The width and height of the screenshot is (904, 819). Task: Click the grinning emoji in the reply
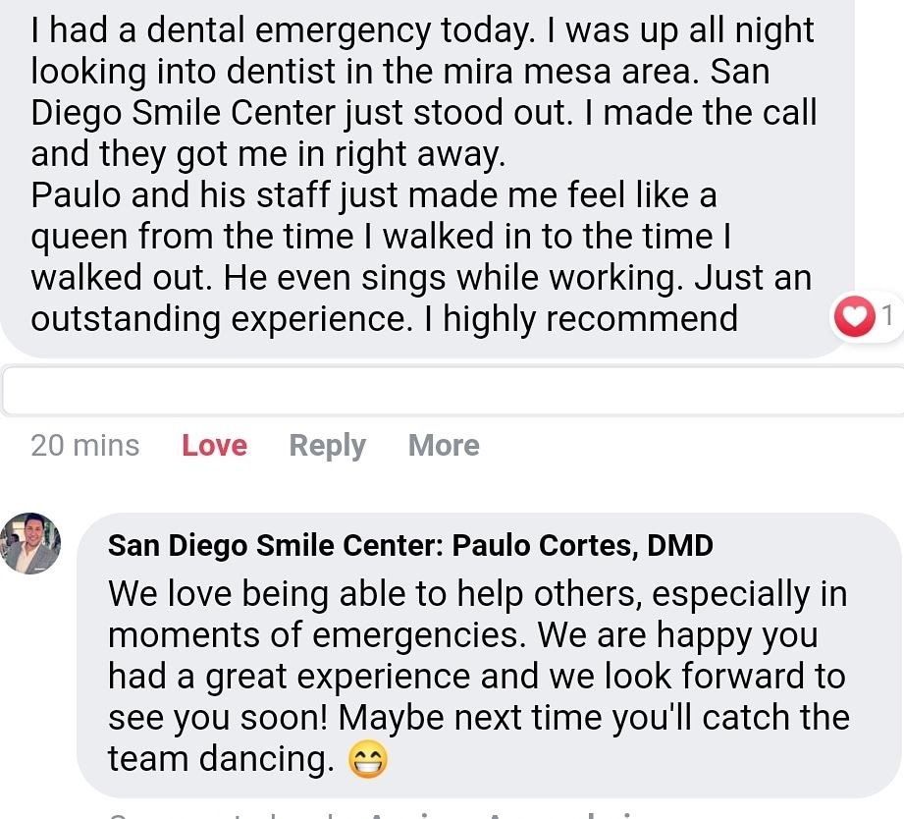pos(370,759)
